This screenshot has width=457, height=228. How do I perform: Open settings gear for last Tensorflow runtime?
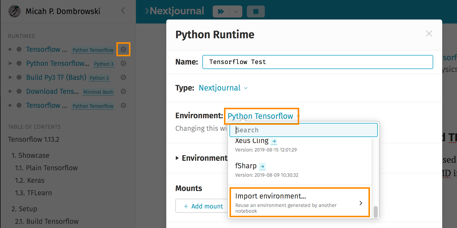click(x=123, y=105)
